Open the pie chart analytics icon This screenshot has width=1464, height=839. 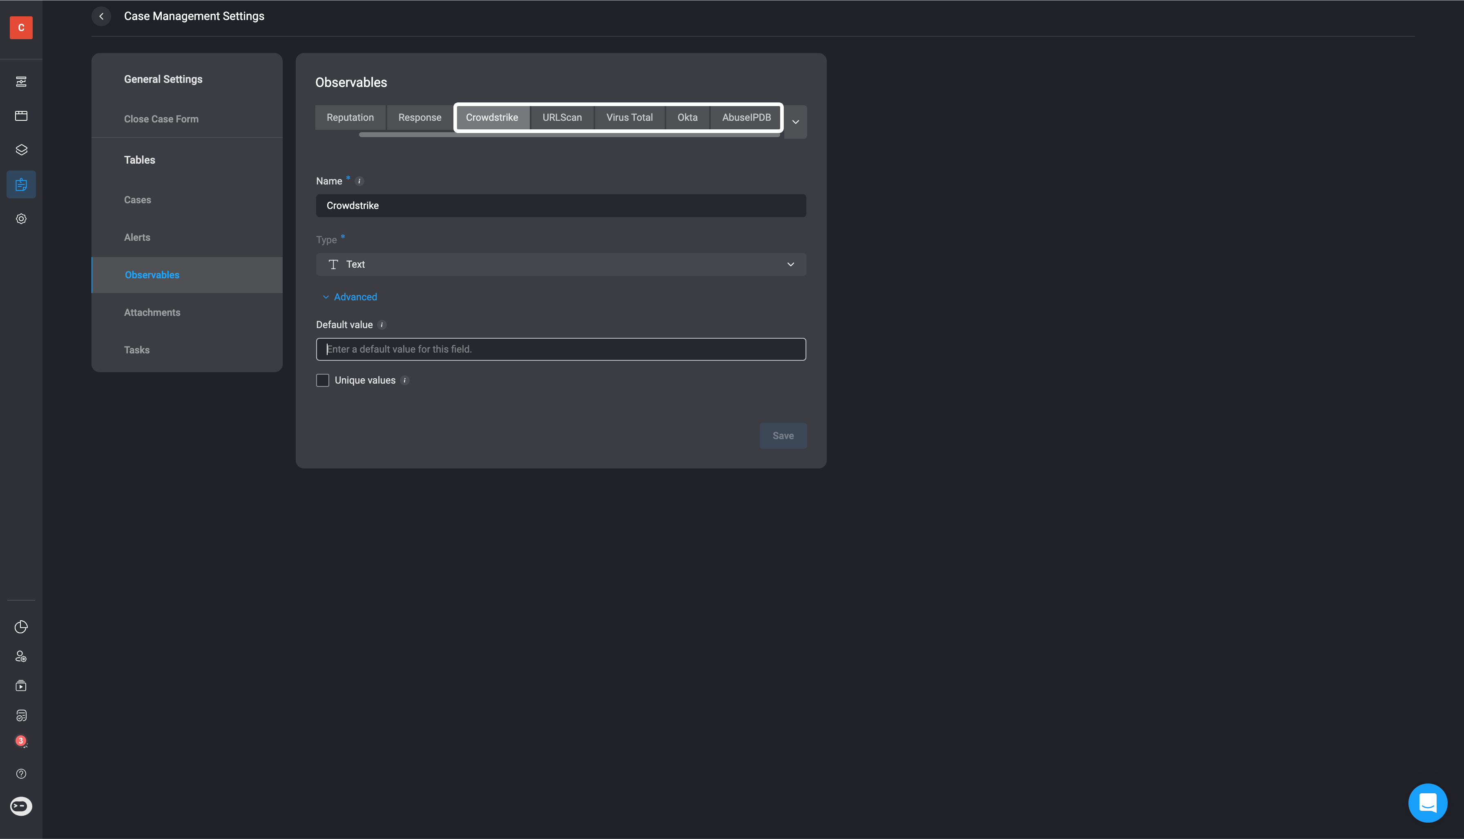tap(21, 627)
